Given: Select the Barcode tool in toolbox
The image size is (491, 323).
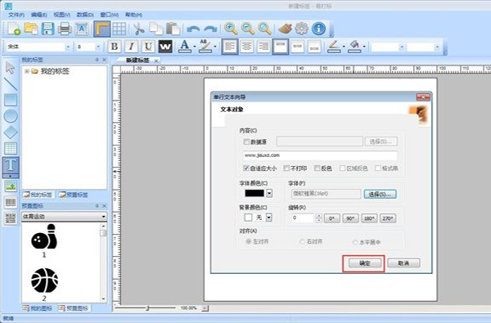Looking at the screenshot, I should coord(11,203).
